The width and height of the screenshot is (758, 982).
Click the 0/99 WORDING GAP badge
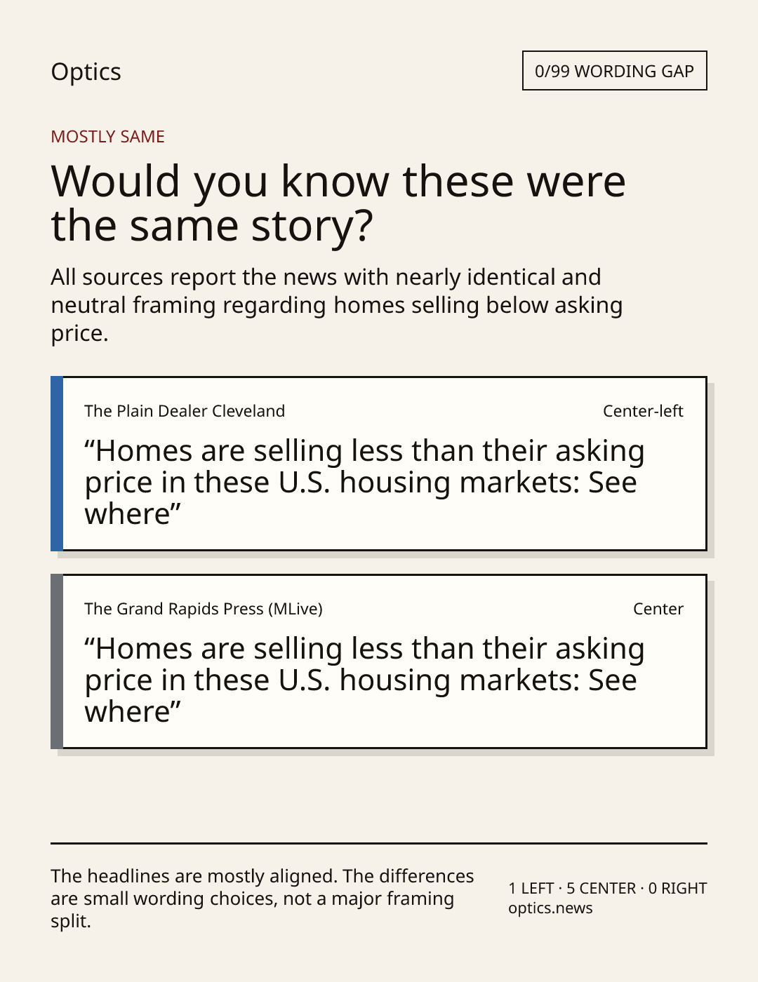coord(614,71)
